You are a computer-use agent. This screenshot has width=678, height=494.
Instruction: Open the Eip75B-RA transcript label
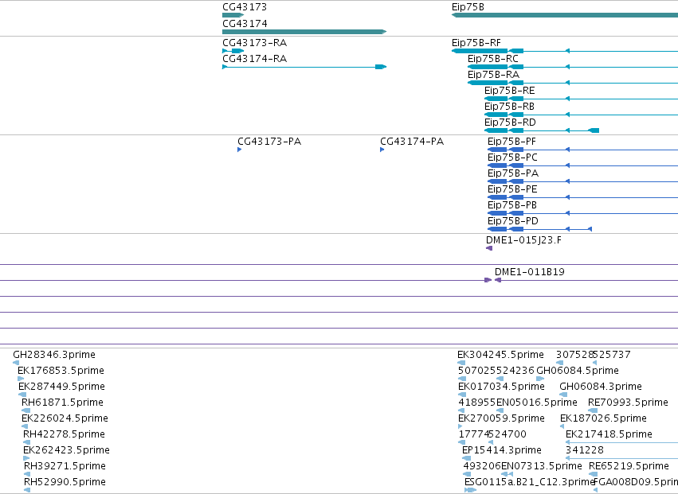point(493,75)
